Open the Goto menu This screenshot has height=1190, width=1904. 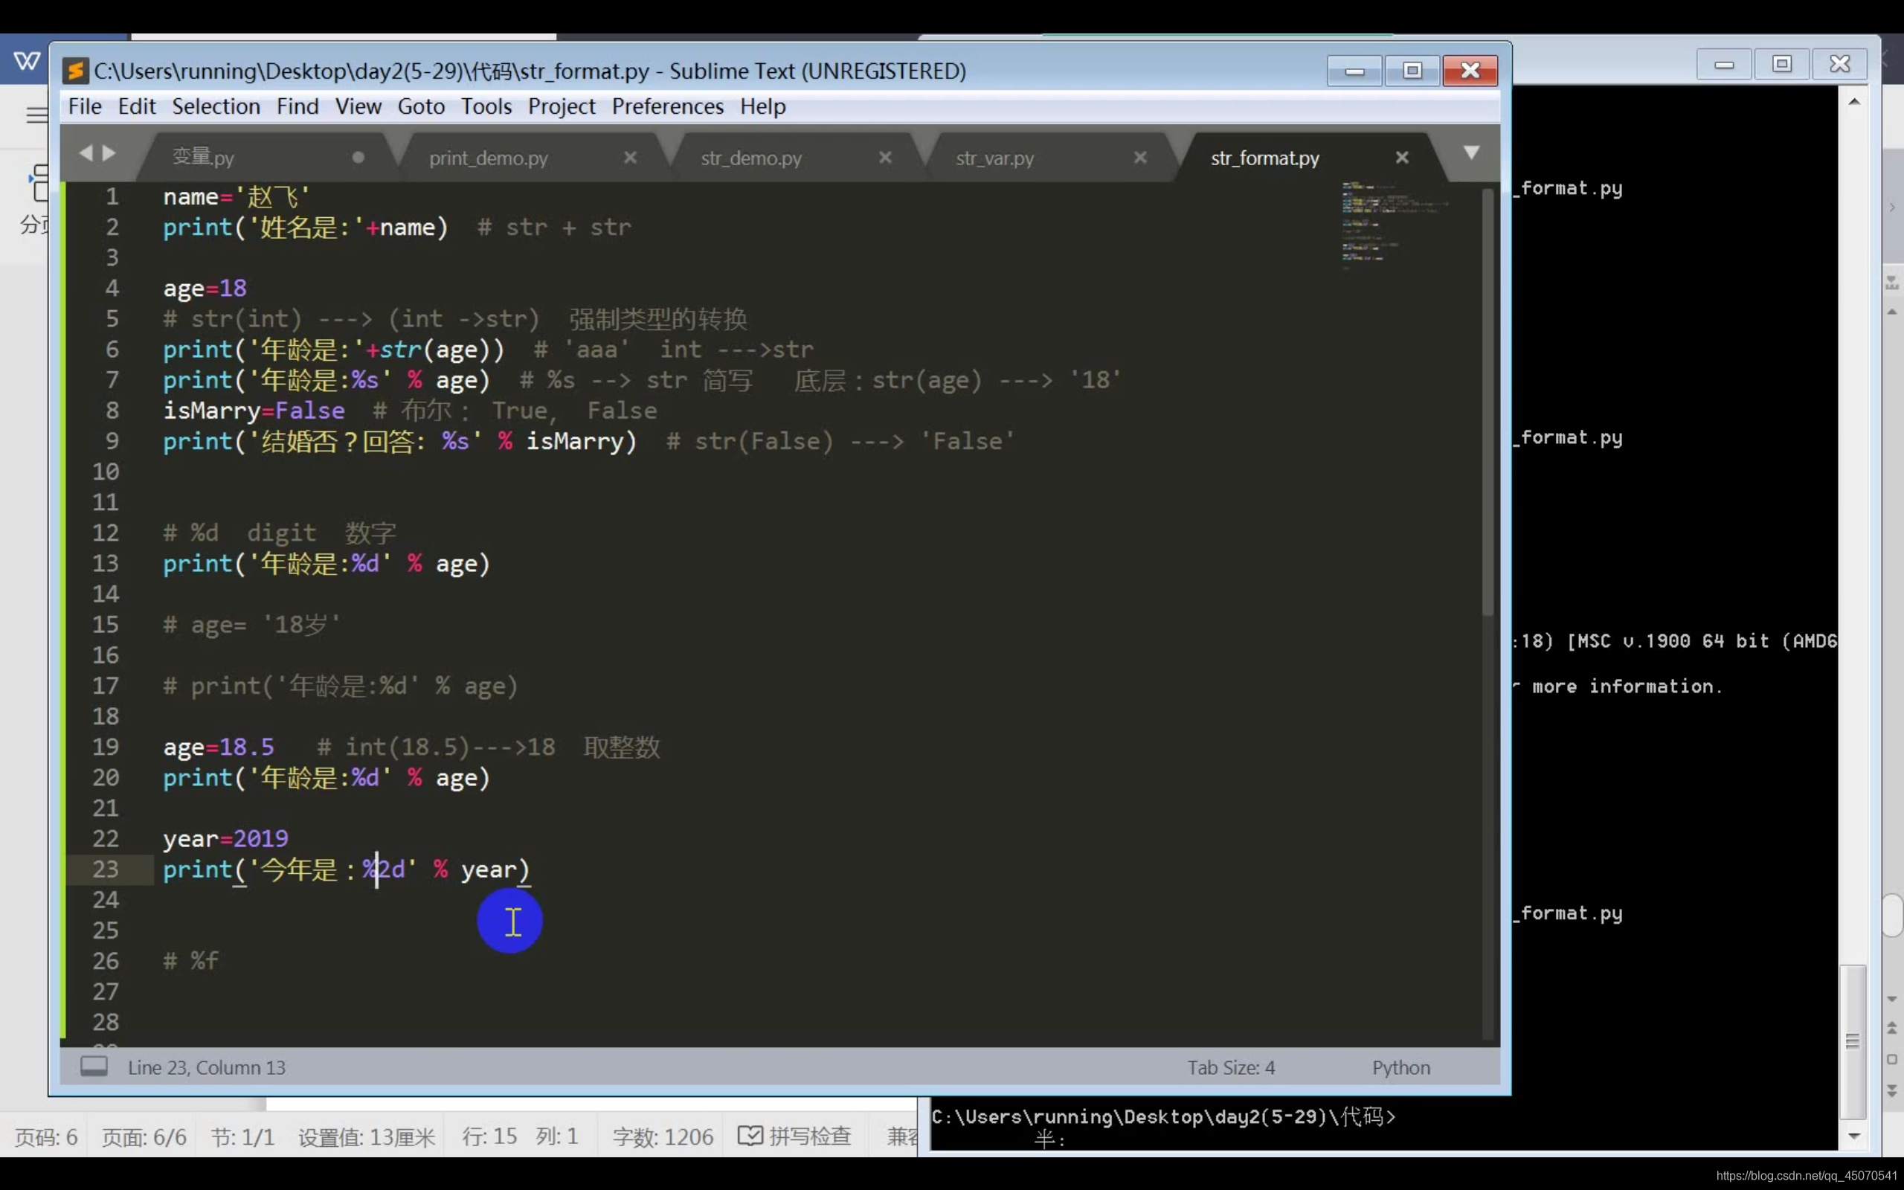pyautogui.click(x=421, y=106)
